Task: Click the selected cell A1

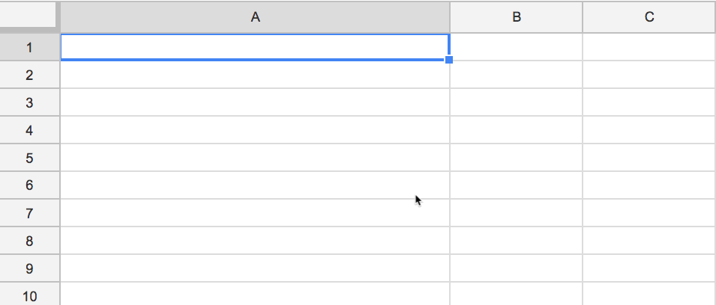Action: pos(255,48)
